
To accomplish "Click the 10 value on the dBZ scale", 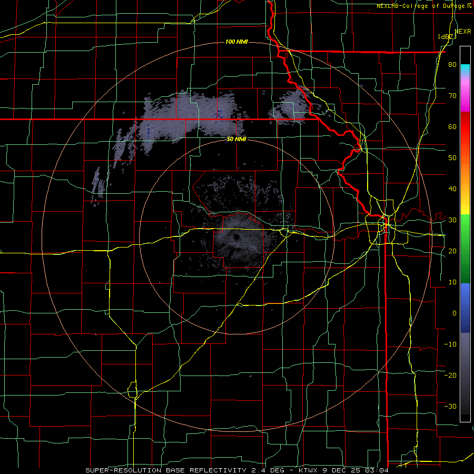I will pos(452,282).
